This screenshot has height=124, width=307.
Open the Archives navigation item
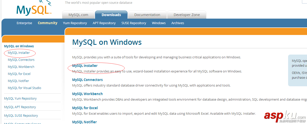tap(178, 23)
